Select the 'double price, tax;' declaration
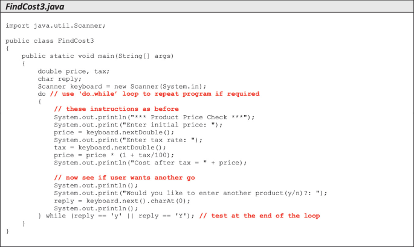 (x=73, y=71)
